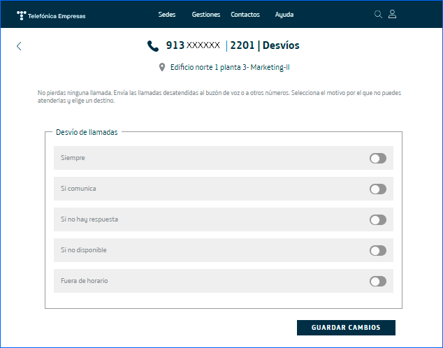Open search with the magnifier icon
This screenshot has width=443, height=348.
[379, 14]
